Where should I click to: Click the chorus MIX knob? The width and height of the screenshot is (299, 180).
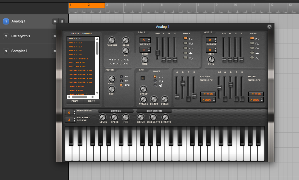click(126, 117)
